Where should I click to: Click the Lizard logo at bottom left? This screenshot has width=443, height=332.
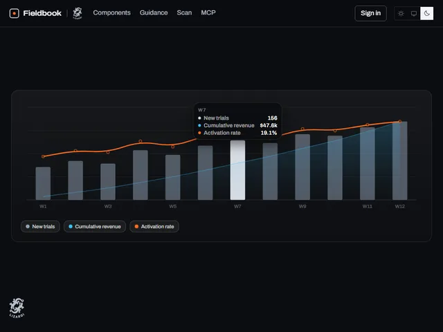pyautogui.click(x=17, y=308)
